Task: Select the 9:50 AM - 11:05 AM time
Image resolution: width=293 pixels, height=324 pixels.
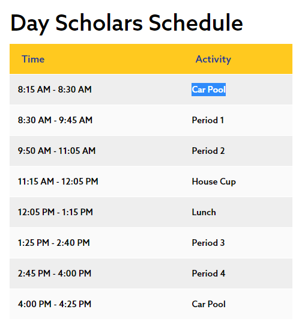Action: [x=57, y=151]
